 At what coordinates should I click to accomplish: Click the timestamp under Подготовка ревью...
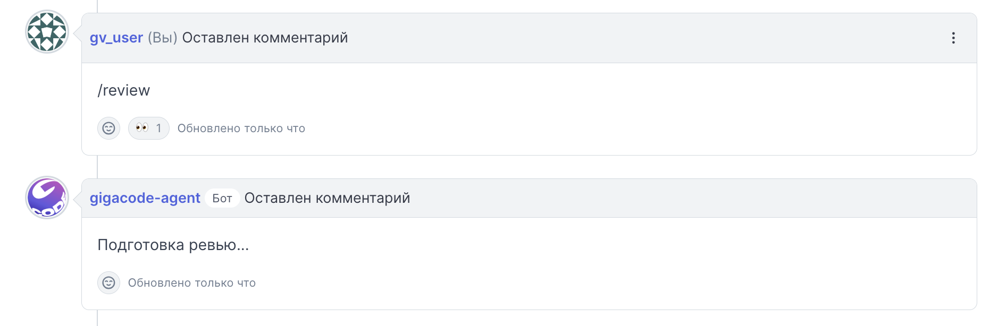pos(192,283)
